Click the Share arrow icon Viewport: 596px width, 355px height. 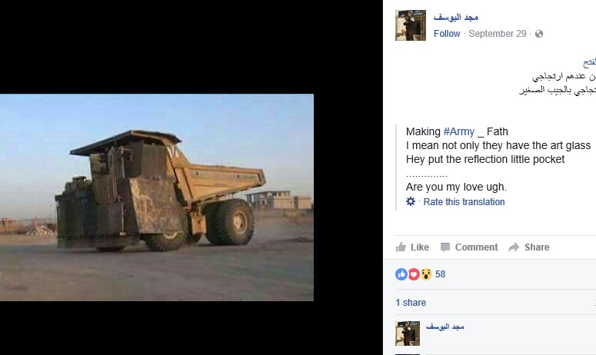point(514,247)
